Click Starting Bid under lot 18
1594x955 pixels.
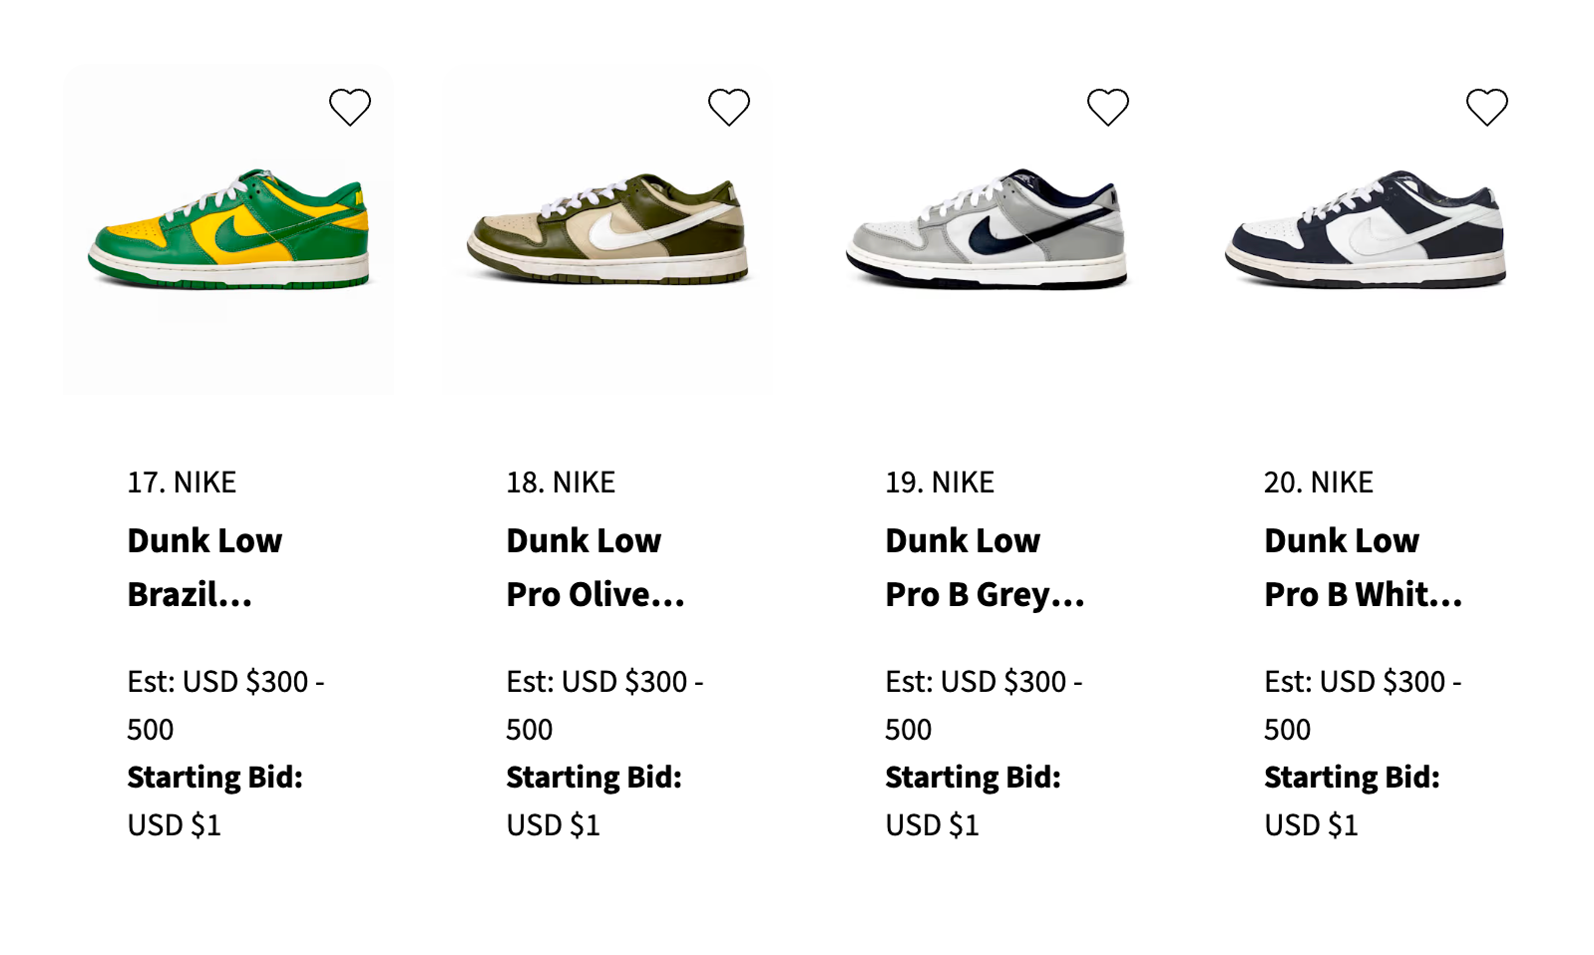click(594, 778)
